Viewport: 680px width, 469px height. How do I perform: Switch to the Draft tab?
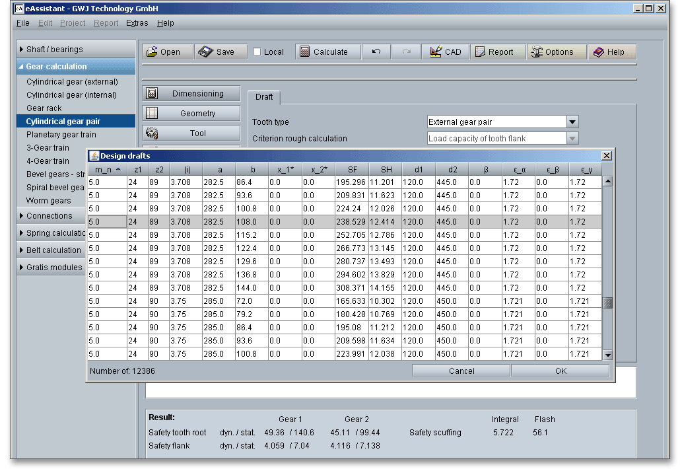(x=264, y=97)
